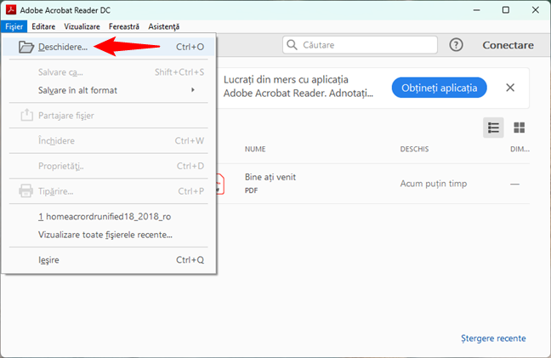This screenshot has height=358, width=551.
Task: Click the DIM... column header
Action: point(520,149)
